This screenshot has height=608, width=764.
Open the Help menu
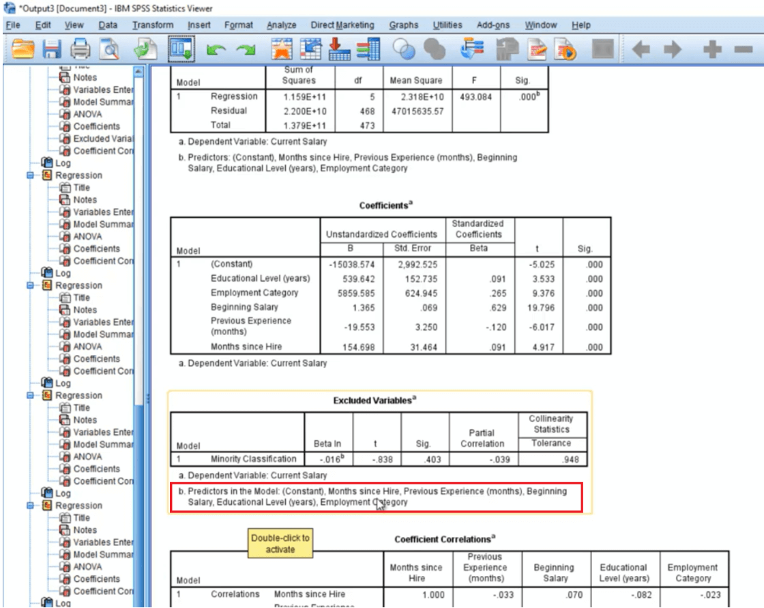tap(581, 25)
